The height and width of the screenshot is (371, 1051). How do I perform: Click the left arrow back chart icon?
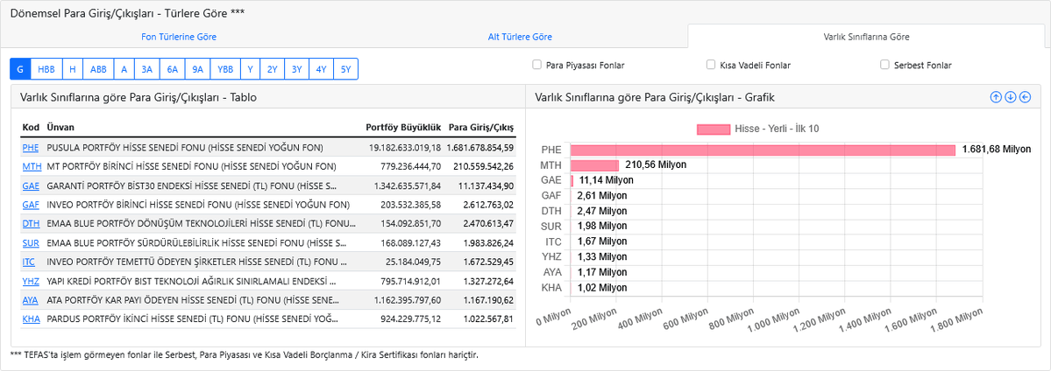click(1025, 98)
